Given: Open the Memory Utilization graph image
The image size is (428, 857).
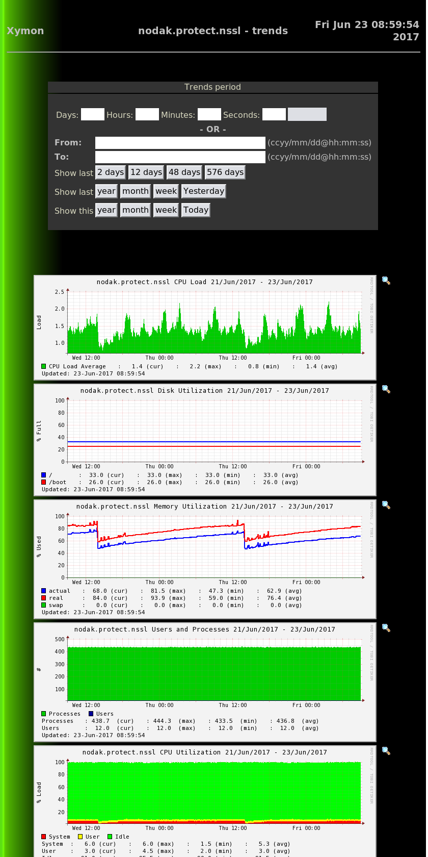Looking at the screenshot, I should point(205,559).
